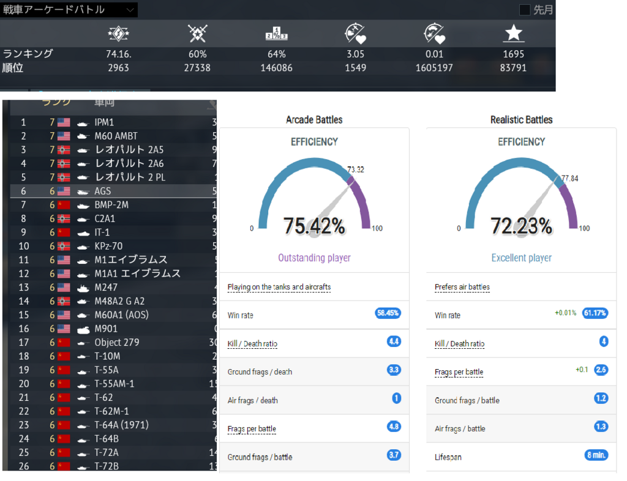This screenshot has width=627, height=481.
Task: Click the star score column icon
Action: (513, 33)
